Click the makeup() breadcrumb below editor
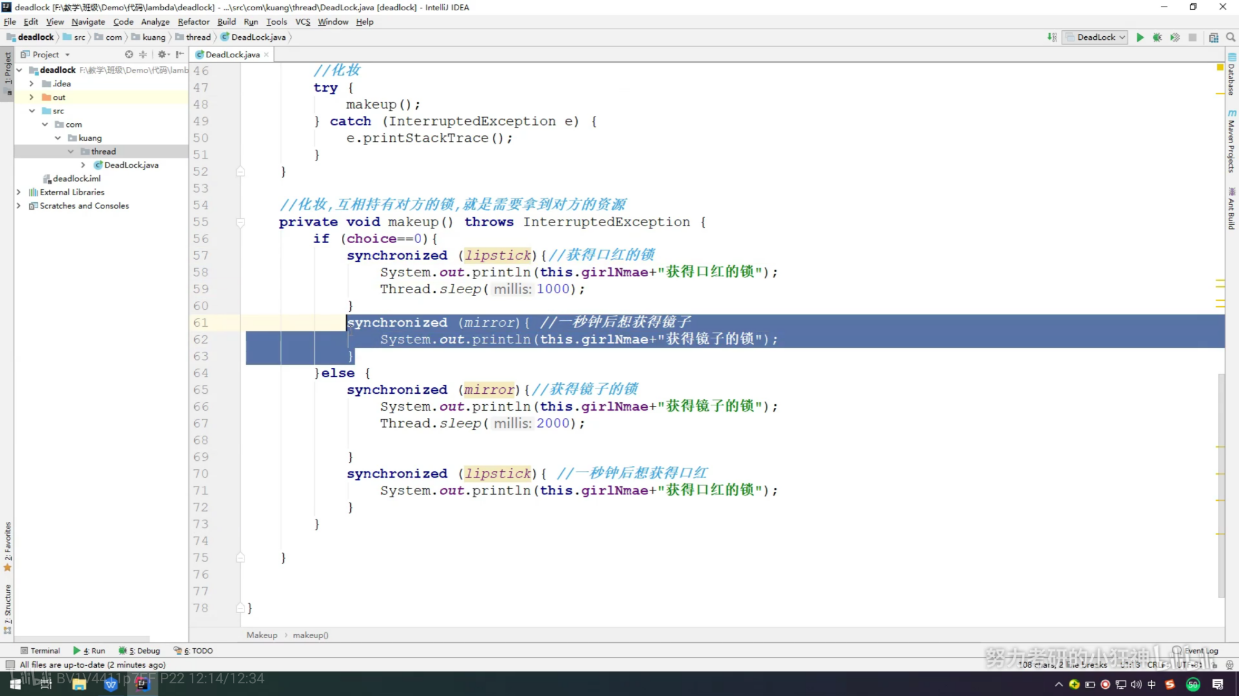Image resolution: width=1239 pixels, height=696 pixels. coord(310,635)
